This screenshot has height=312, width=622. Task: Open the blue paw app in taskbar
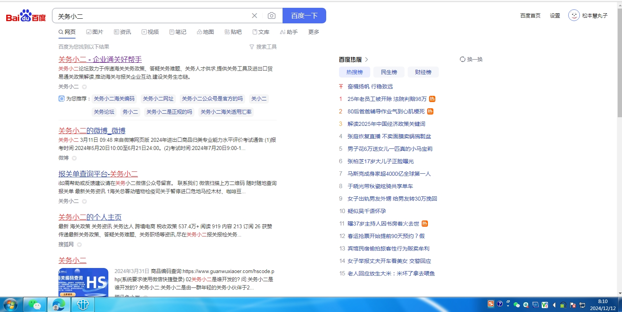click(x=83, y=305)
